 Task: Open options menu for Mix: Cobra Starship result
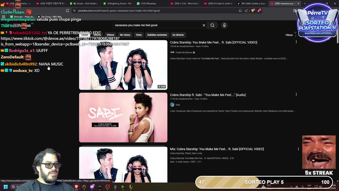pyautogui.click(x=298, y=149)
